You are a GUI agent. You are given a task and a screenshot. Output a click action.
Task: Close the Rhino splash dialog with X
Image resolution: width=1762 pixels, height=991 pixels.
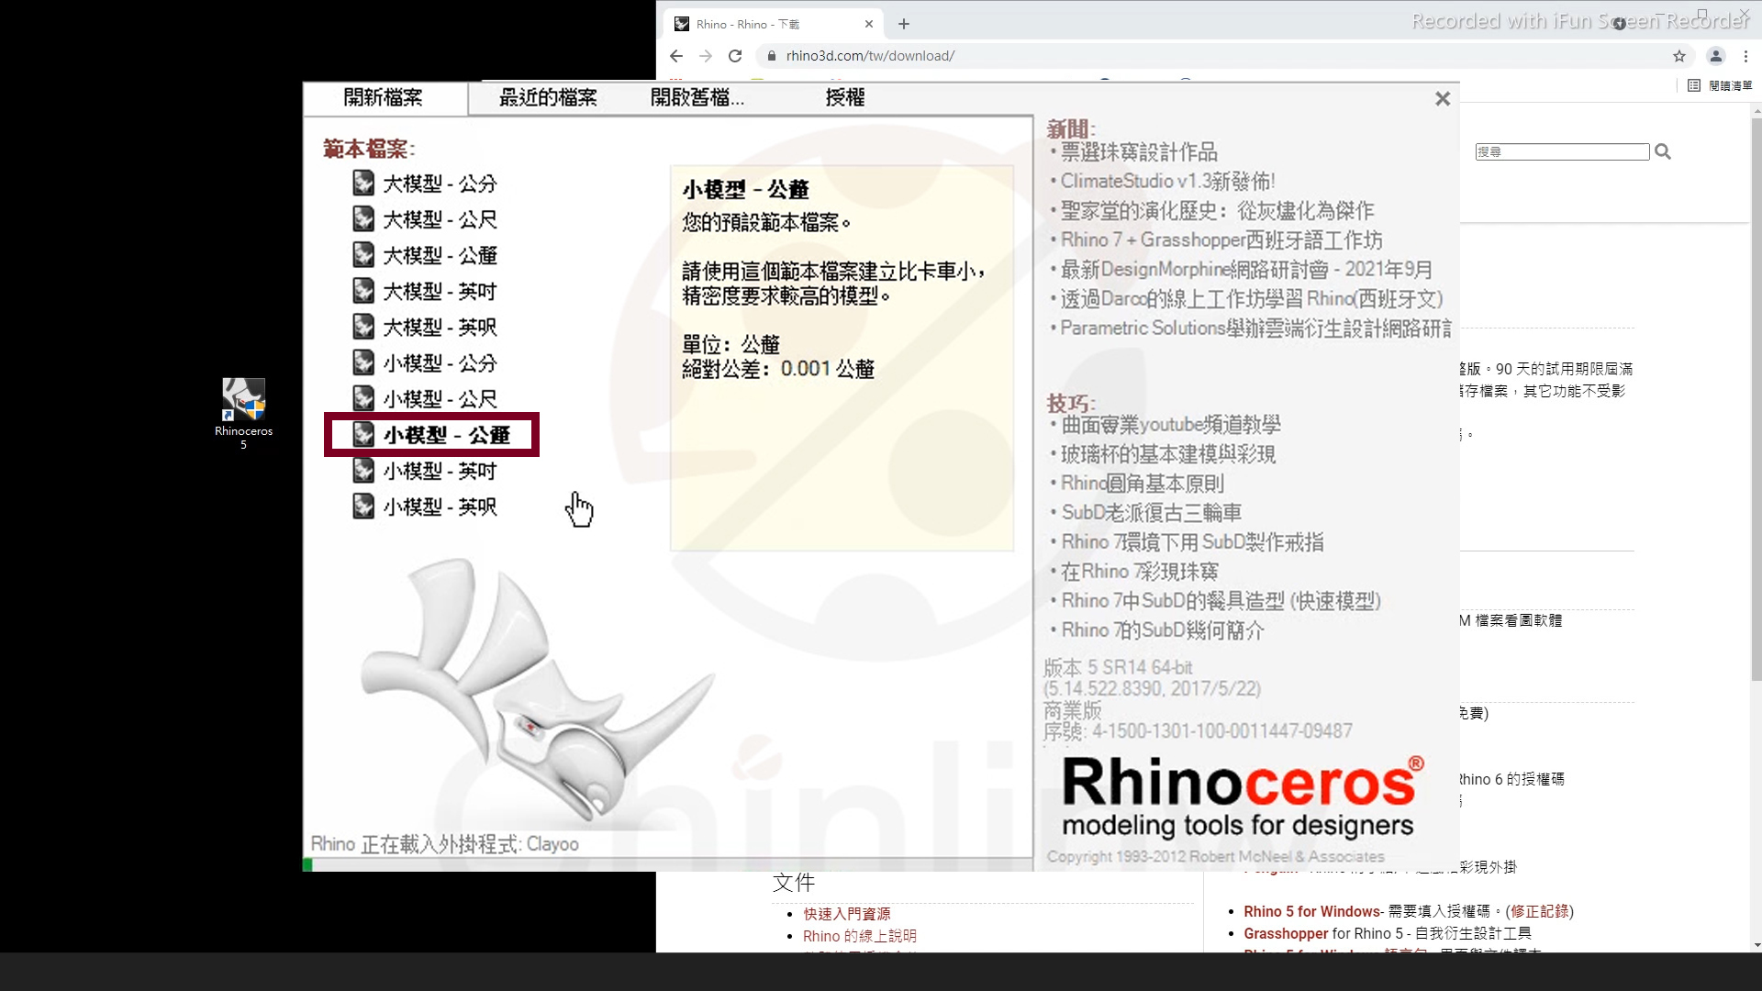[x=1443, y=99]
